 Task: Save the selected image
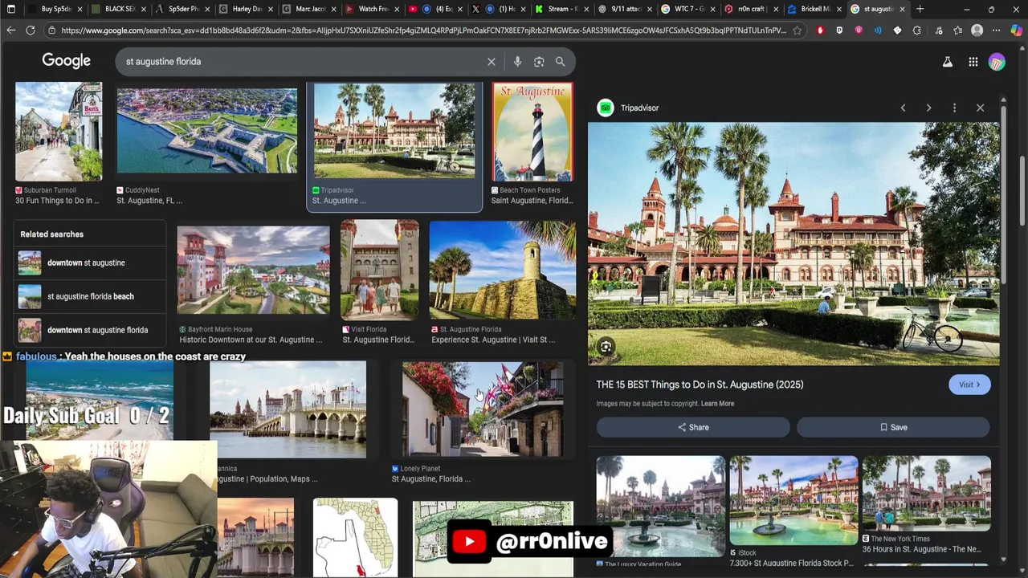(x=893, y=428)
